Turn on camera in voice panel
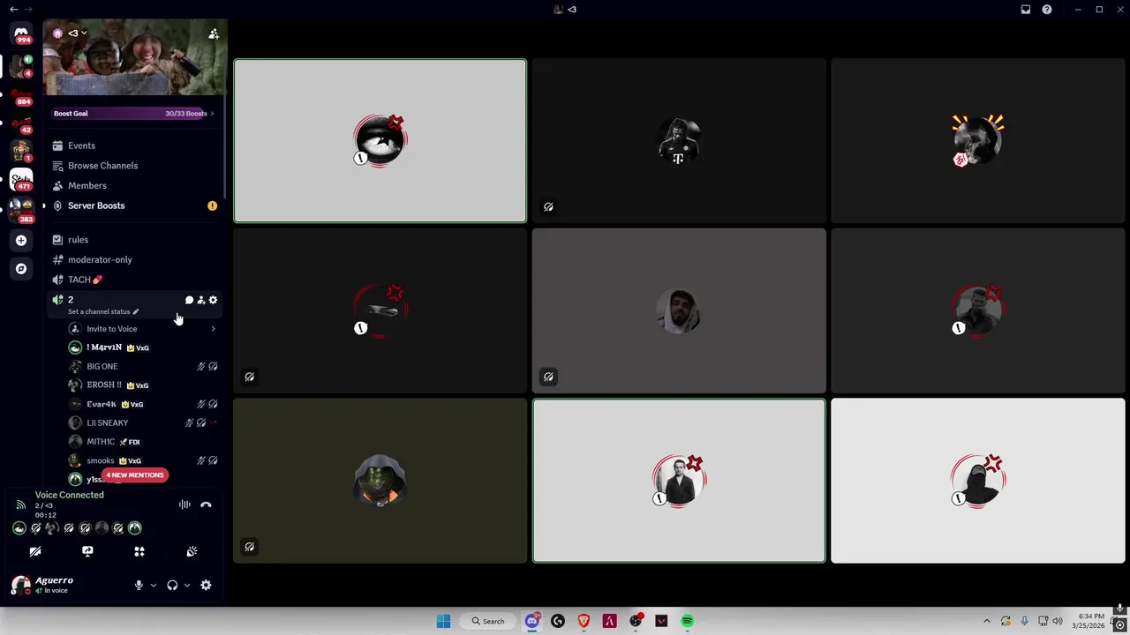Viewport: 1130px width, 635px height. pyautogui.click(x=35, y=551)
